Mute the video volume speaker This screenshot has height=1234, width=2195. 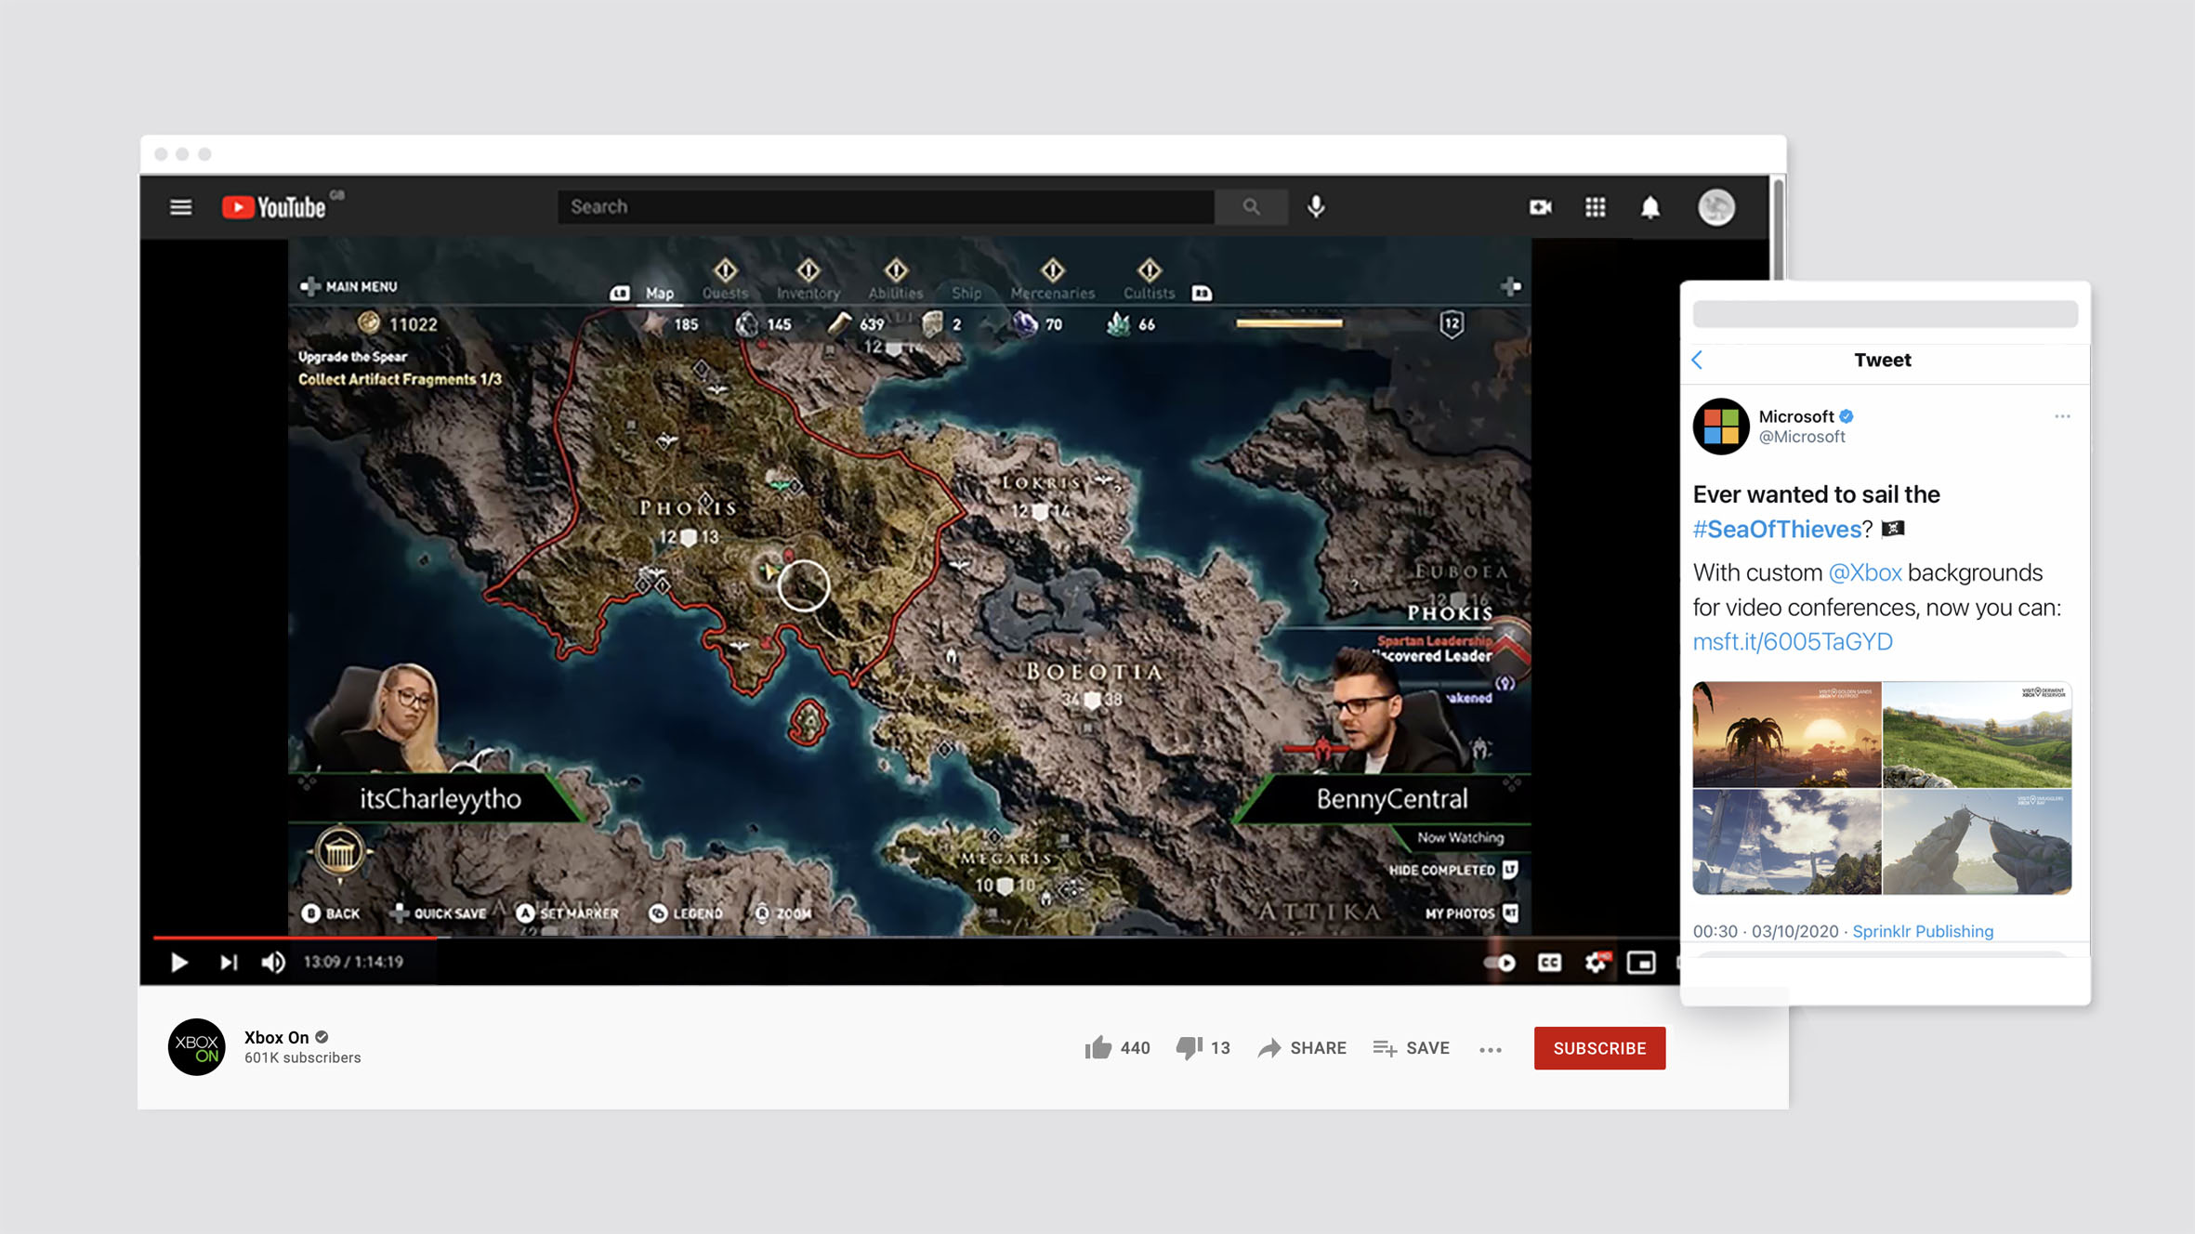click(272, 963)
